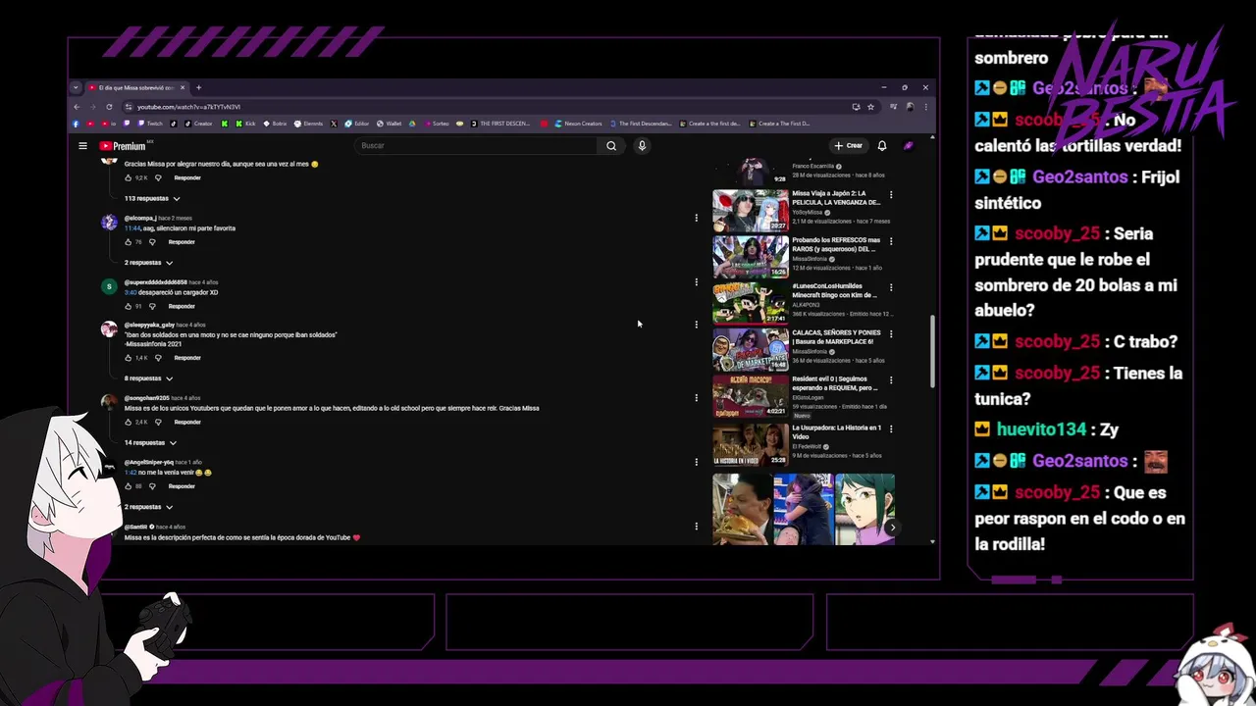Dislike the comment by @elcompa_j
This screenshot has height=706, width=1256.
tap(152, 242)
